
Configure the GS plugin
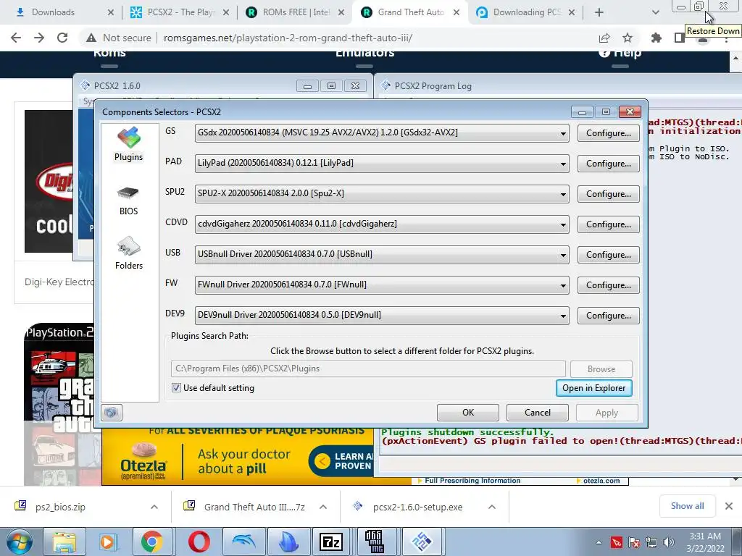coord(608,133)
